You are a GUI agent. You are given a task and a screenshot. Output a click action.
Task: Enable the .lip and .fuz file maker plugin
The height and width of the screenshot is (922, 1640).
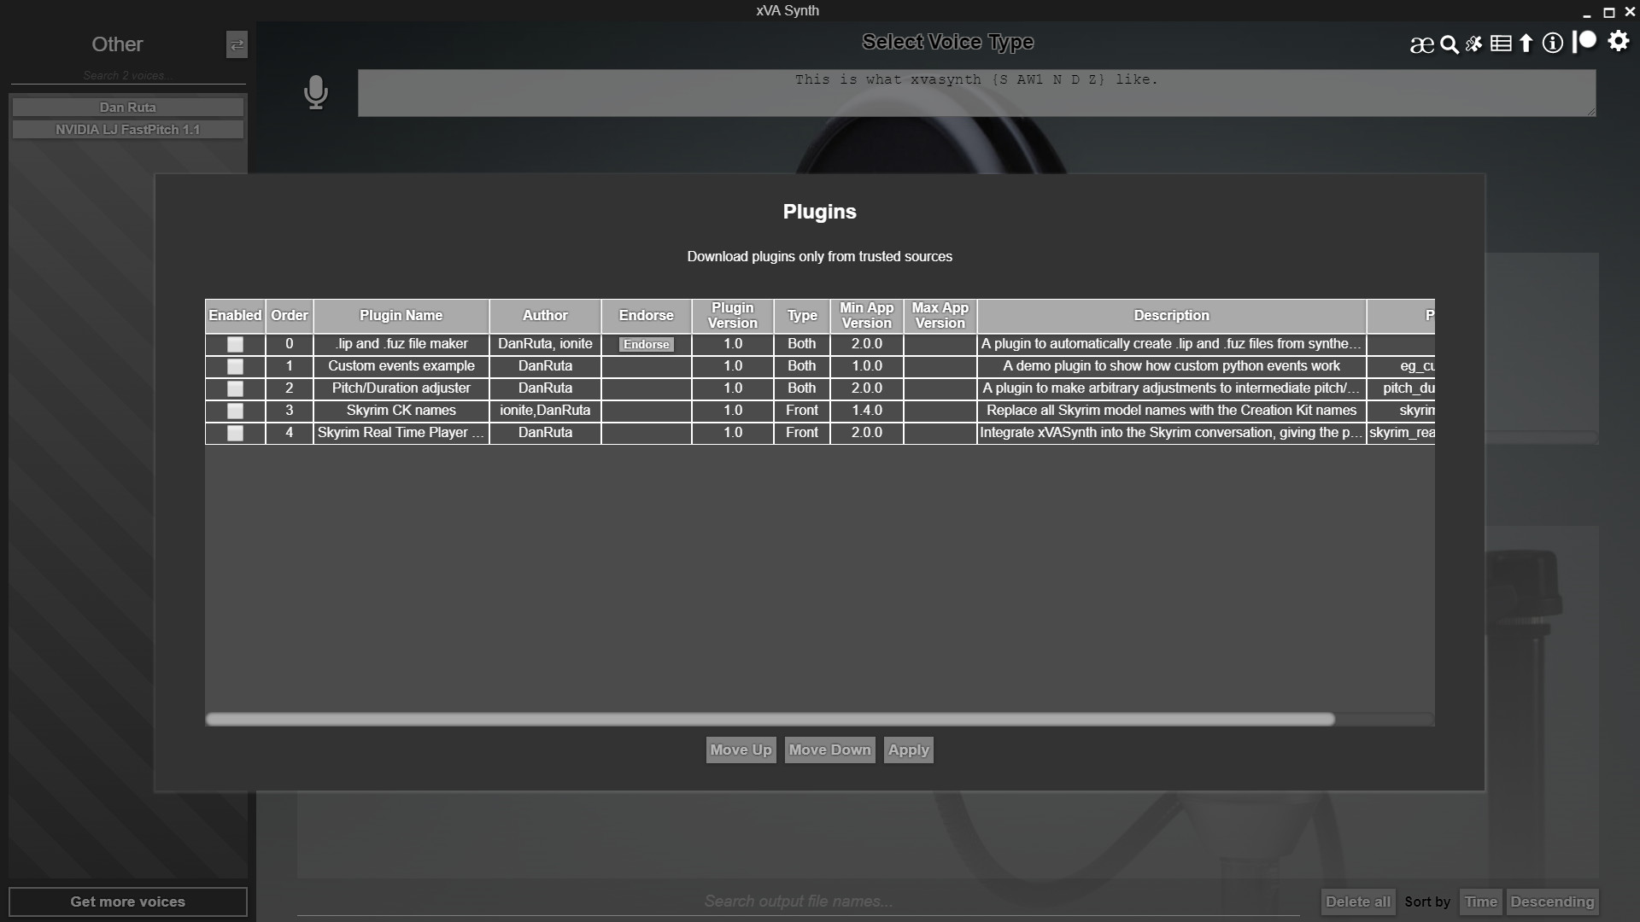point(234,343)
